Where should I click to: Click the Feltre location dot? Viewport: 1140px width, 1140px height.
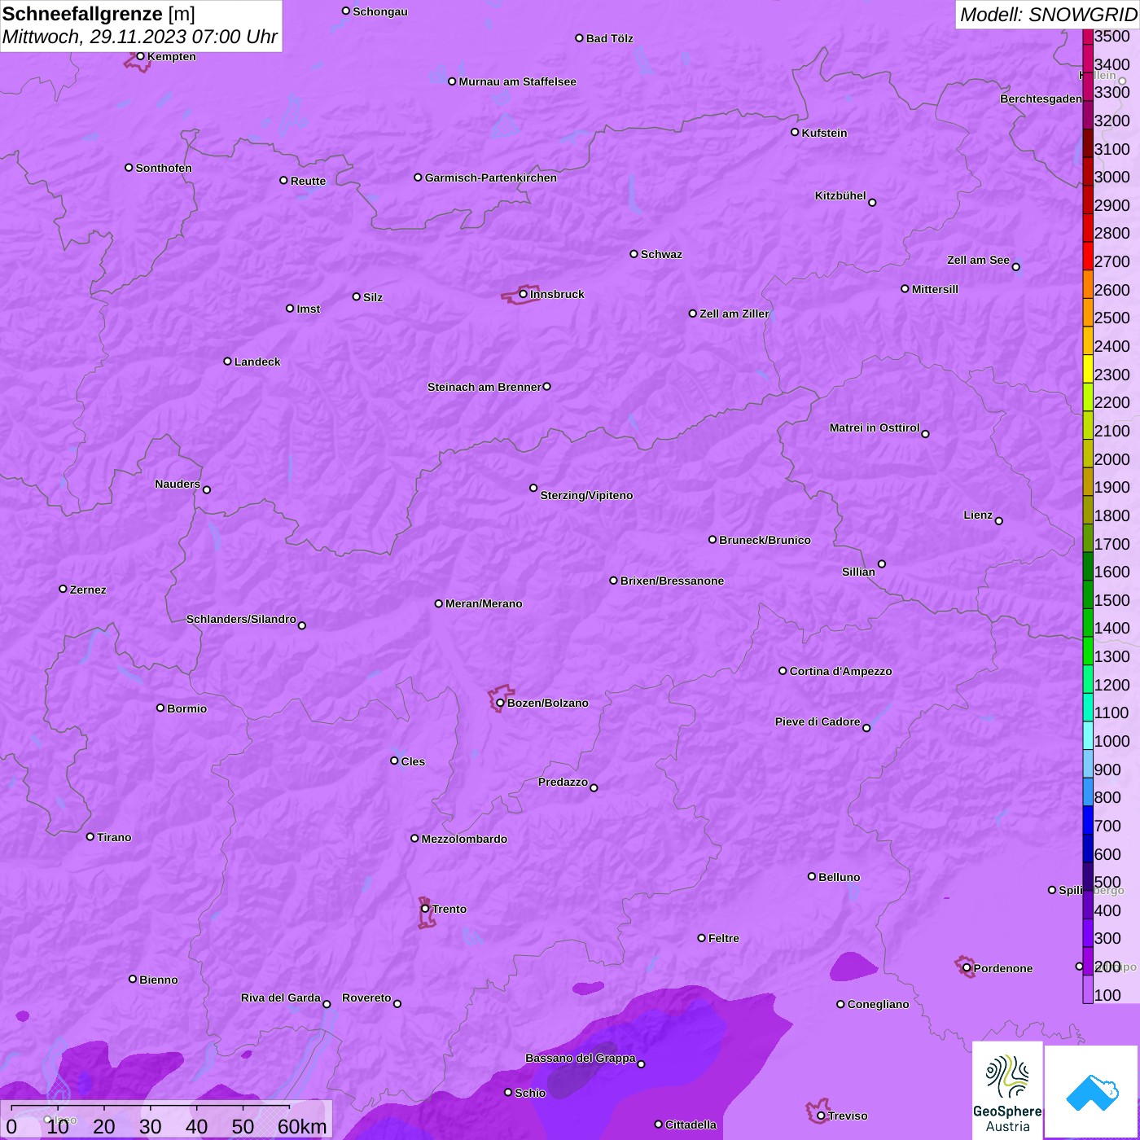click(x=701, y=938)
